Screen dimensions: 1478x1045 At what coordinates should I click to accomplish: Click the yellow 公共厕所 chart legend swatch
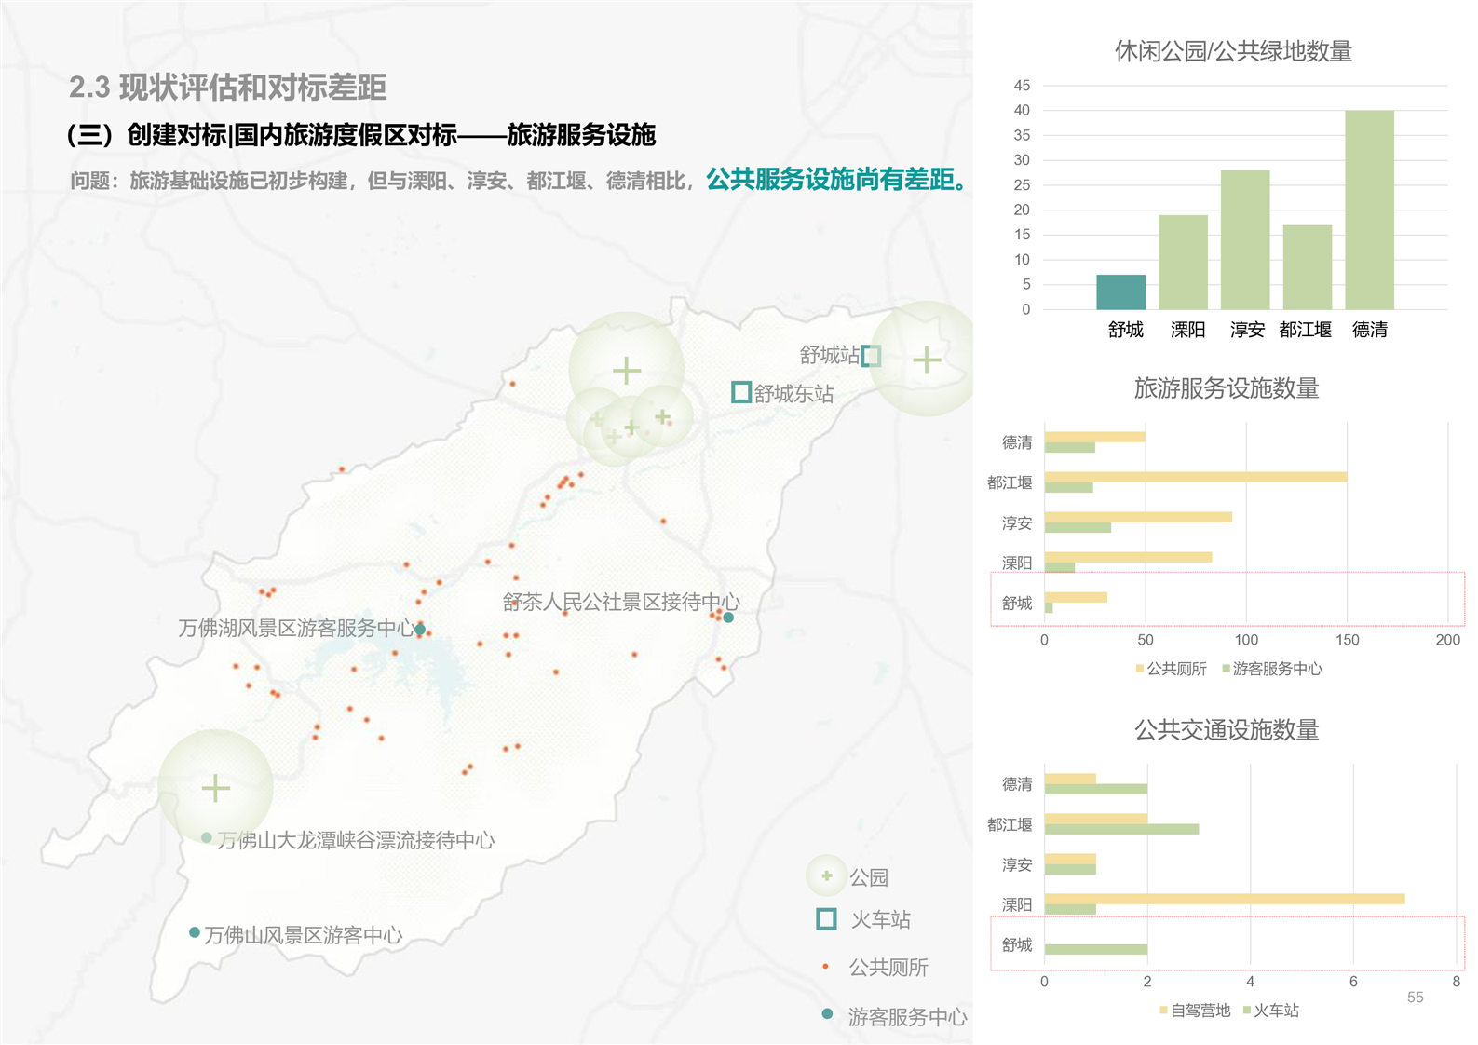pos(1140,669)
